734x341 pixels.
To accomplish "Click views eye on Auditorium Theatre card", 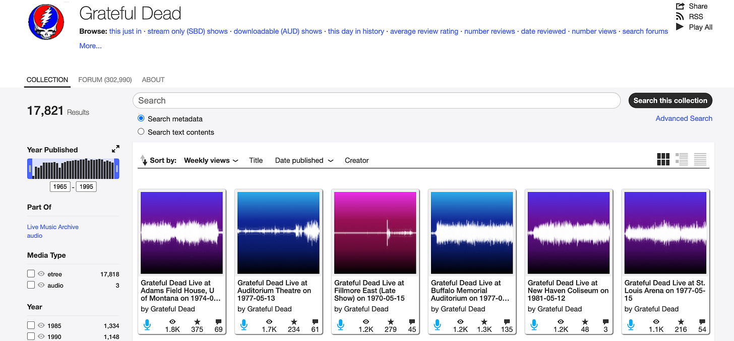I will [269, 321].
